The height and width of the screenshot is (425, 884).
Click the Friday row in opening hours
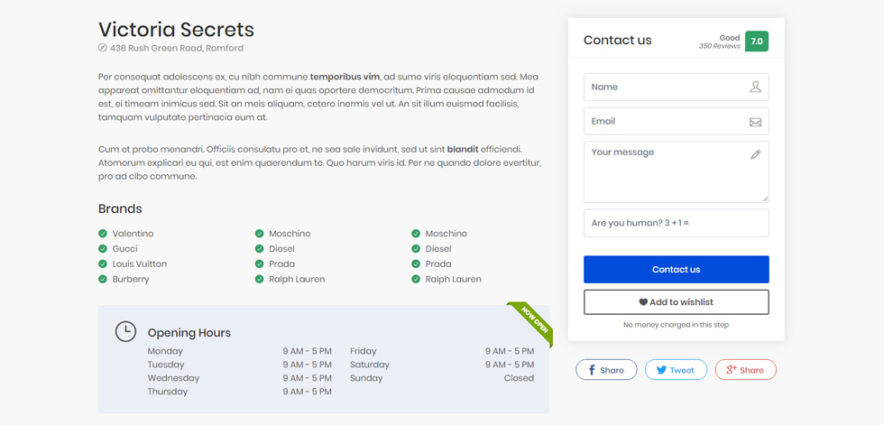coord(442,351)
